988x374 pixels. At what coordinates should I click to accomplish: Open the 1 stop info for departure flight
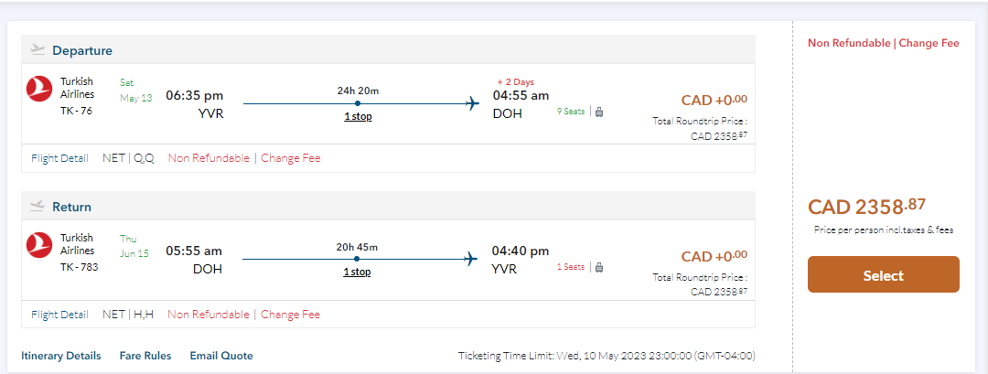358,116
